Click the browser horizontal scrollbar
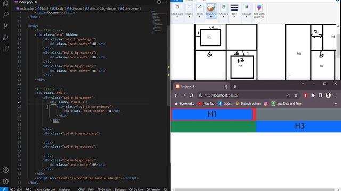Image resolution: width=341 pixels, height=191 pixels. [255, 190]
